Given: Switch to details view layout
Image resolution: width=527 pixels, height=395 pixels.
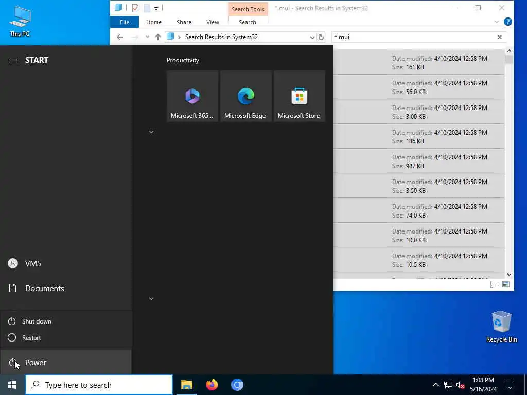Looking at the screenshot, I should [495, 284].
